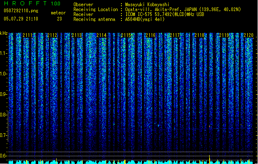Click the 2120 time marker

[249, 35]
